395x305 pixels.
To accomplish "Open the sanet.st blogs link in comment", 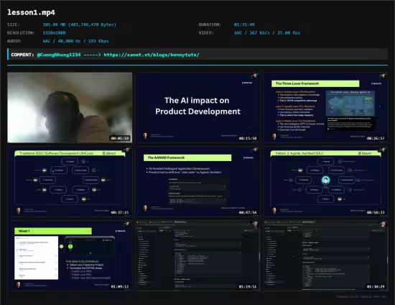I will [x=152, y=55].
